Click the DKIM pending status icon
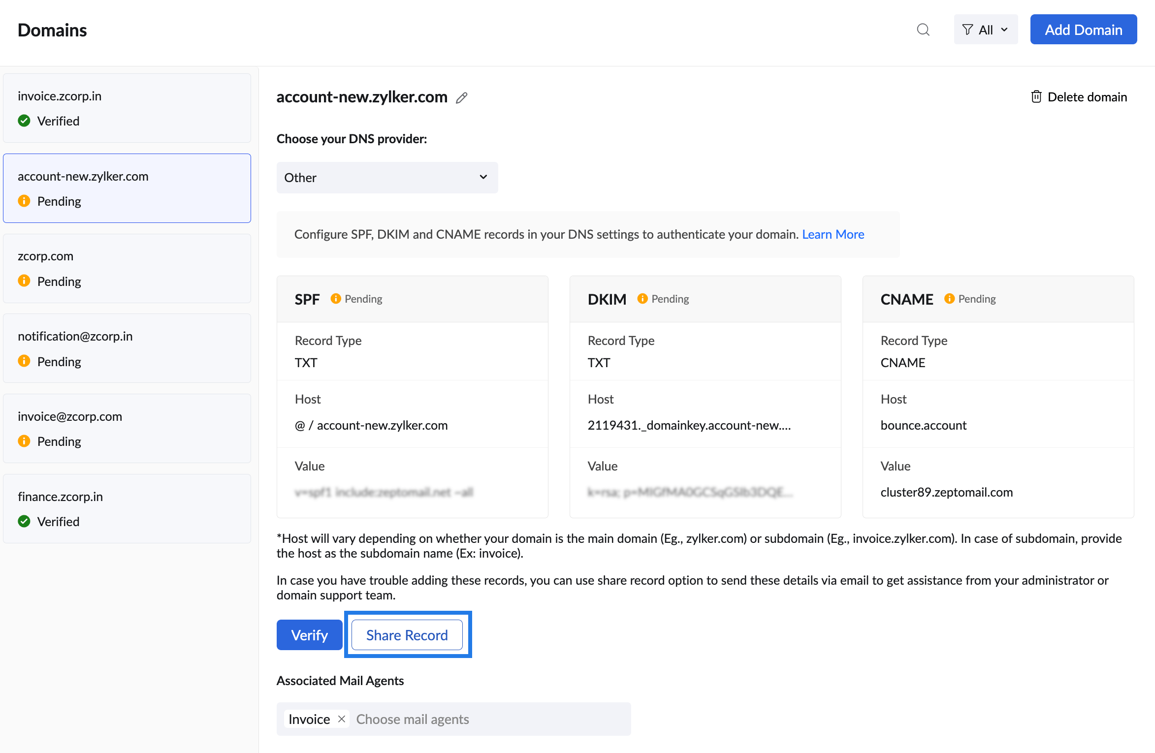 click(642, 299)
